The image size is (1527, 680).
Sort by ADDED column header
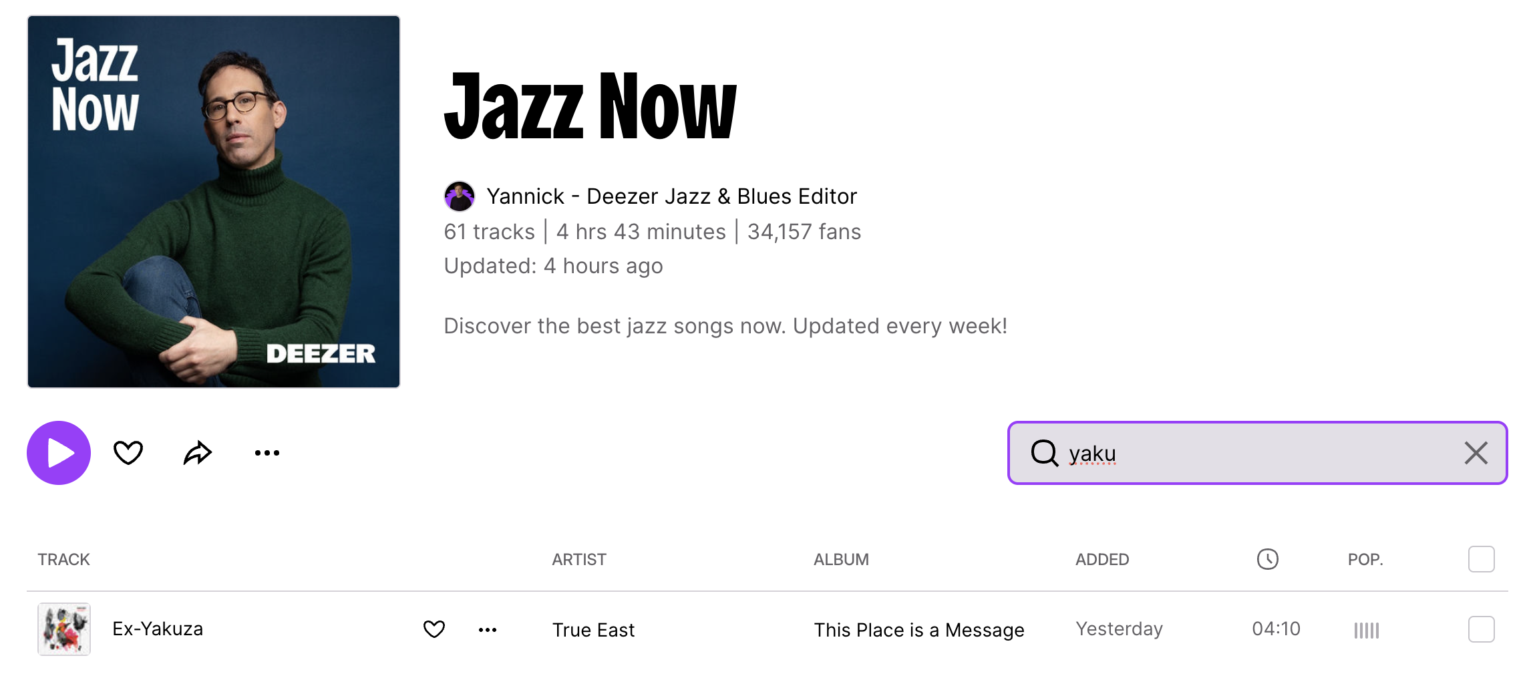pyautogui.click(x=1102, y=560)
